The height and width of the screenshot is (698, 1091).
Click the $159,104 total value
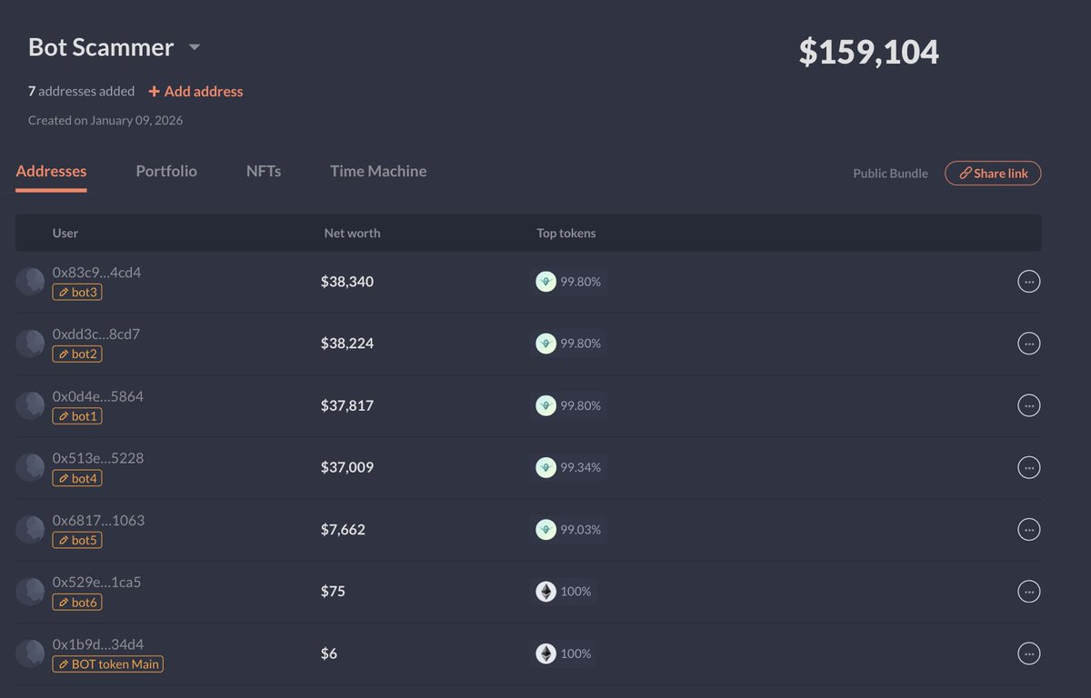pos(868,52)
